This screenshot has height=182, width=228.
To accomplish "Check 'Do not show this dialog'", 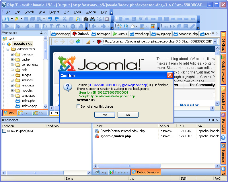I will [78, 107].
